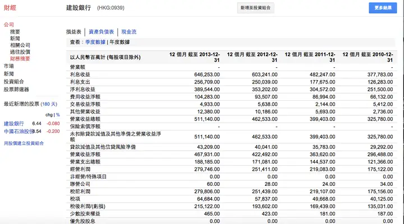Select row label 稅後利潤/(虧損)

click(88, 206)
